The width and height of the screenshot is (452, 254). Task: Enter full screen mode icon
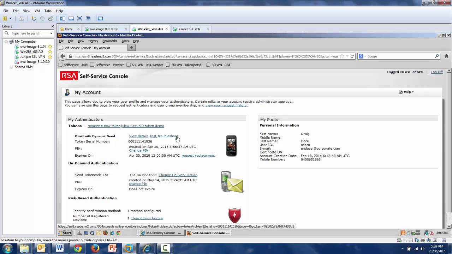[x=79, y=18]
